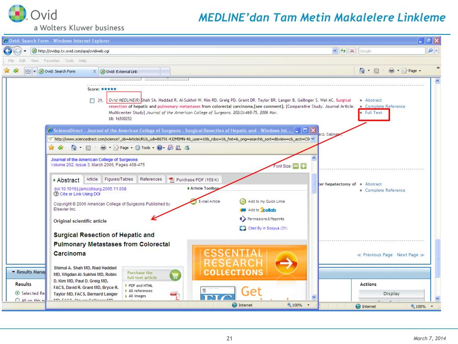Click orange arrow on Essential Research Collections banner
The image size is (458, 344).
point(286,263)
